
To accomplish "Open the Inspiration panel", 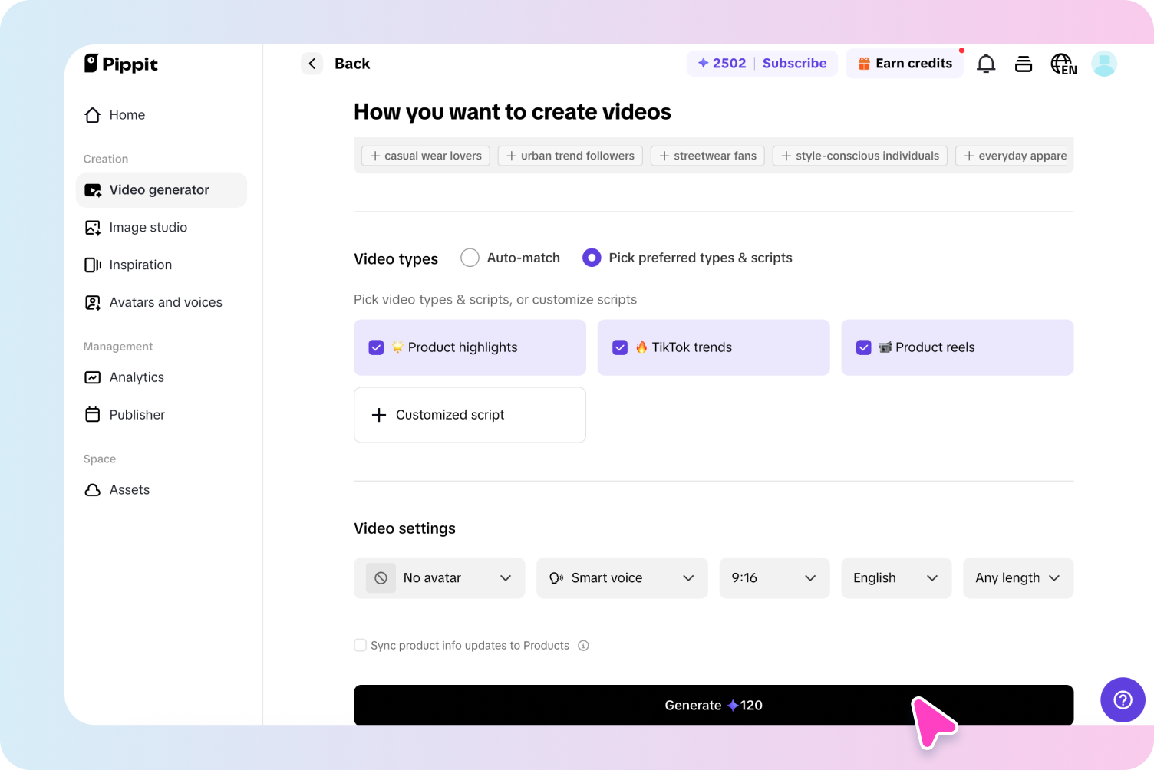I will click(140, 265).
